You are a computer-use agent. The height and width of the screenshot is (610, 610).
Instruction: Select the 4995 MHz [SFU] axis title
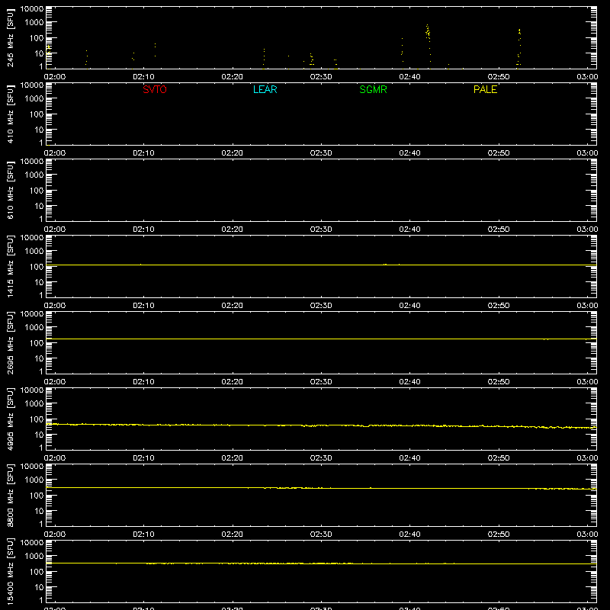[10, 419]
